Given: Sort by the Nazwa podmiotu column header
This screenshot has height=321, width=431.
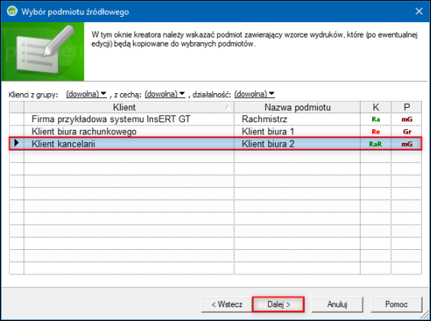Looking at the screenshot, I should pos(297,107).
